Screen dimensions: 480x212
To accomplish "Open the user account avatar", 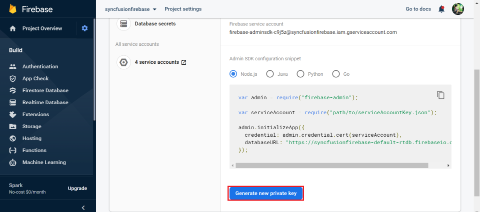I will pos(458,9).
